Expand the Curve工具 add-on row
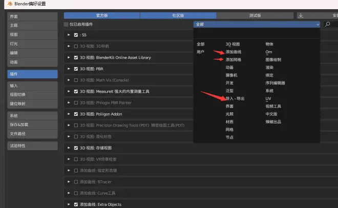The image size is (338, 208). coord(69,193)
